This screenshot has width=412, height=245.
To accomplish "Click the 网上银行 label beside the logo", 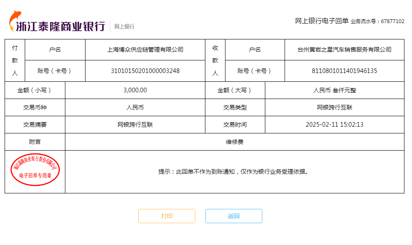I will pos(124,26).
